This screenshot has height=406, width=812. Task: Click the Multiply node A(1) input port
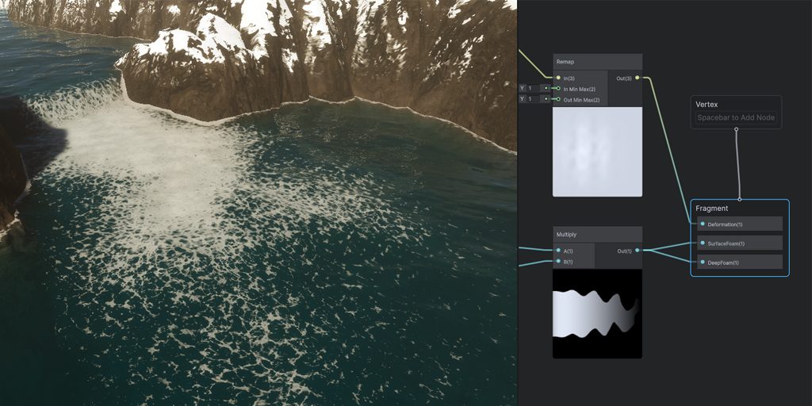click(558, 251)
